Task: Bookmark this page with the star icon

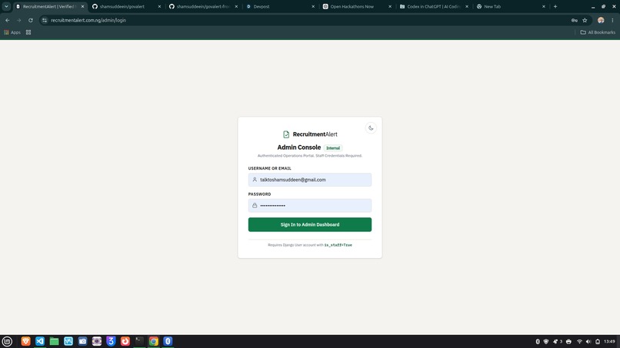Action: (585, 20)
